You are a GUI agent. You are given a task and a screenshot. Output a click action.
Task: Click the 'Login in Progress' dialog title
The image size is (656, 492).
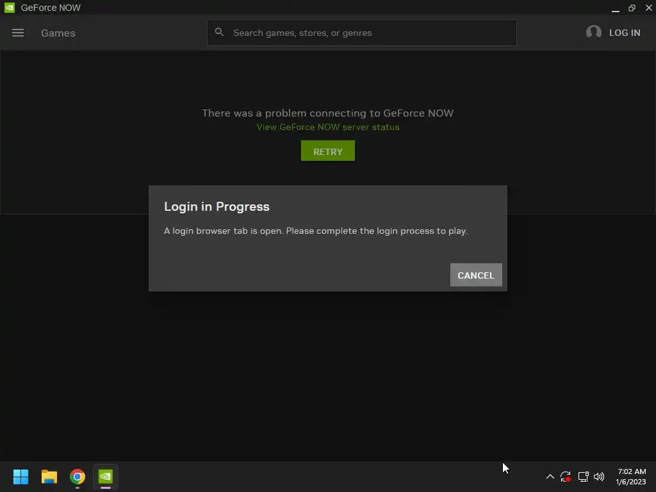coord(217,207)
